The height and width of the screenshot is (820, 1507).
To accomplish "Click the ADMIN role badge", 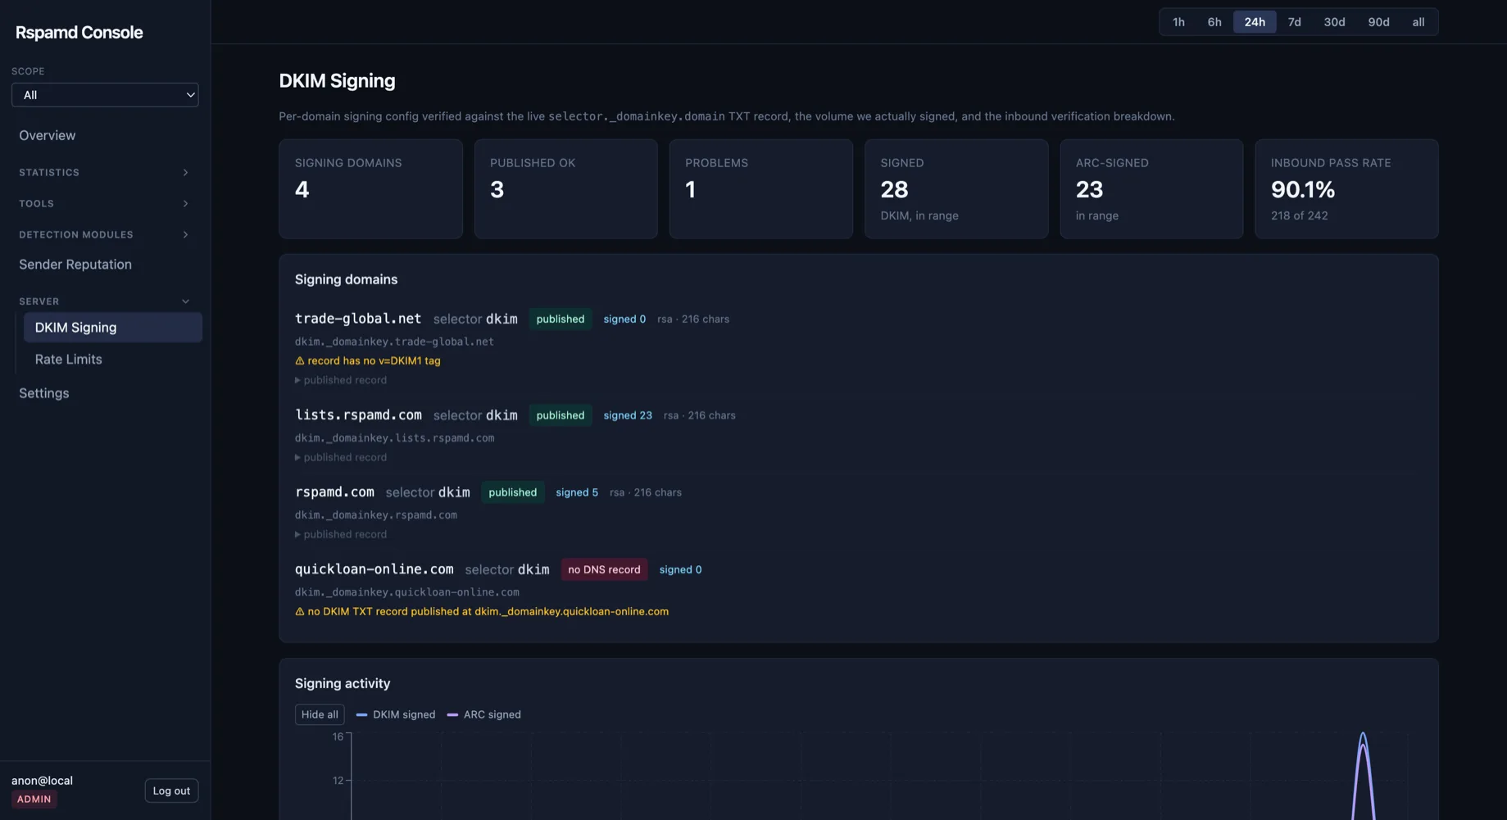I will tap(34, 800).
